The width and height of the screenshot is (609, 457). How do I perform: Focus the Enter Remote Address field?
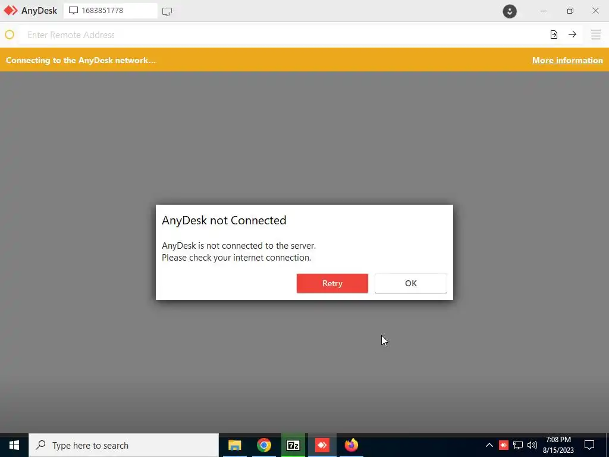[284, 35]
